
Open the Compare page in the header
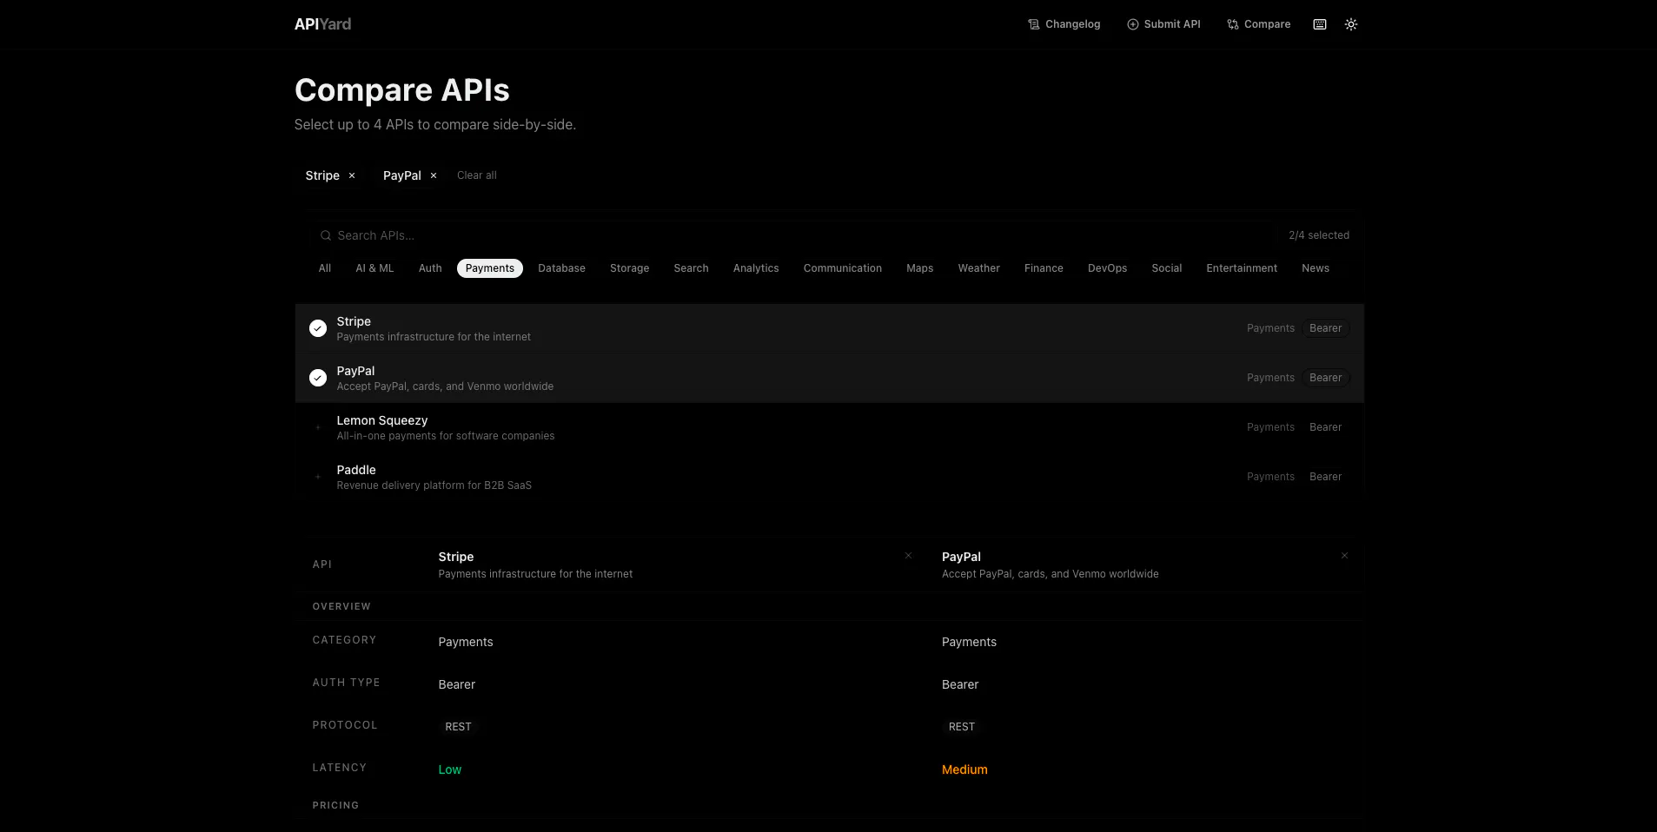tap(1258, 24)
